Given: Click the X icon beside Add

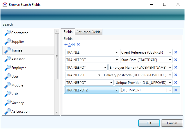Looking at the screenshot, I should 78,45.
